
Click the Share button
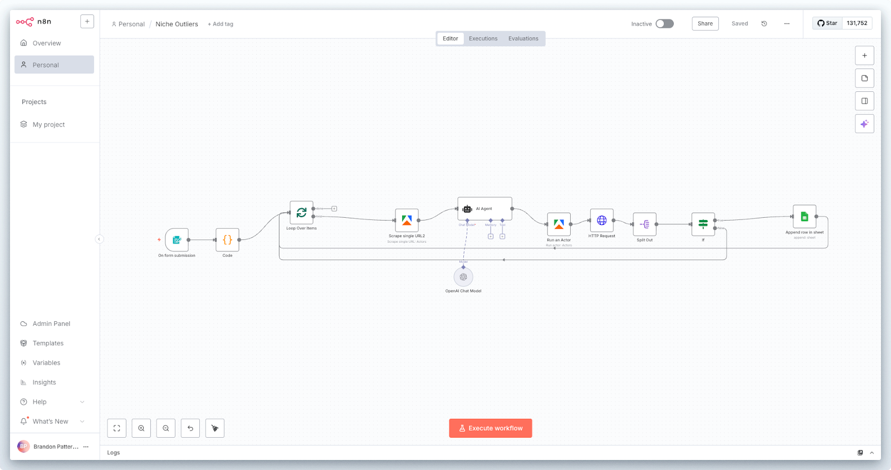[x=705, y=24]
